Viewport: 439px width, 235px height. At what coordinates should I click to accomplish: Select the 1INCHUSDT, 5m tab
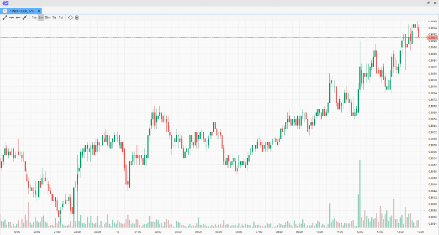(21, 11)
